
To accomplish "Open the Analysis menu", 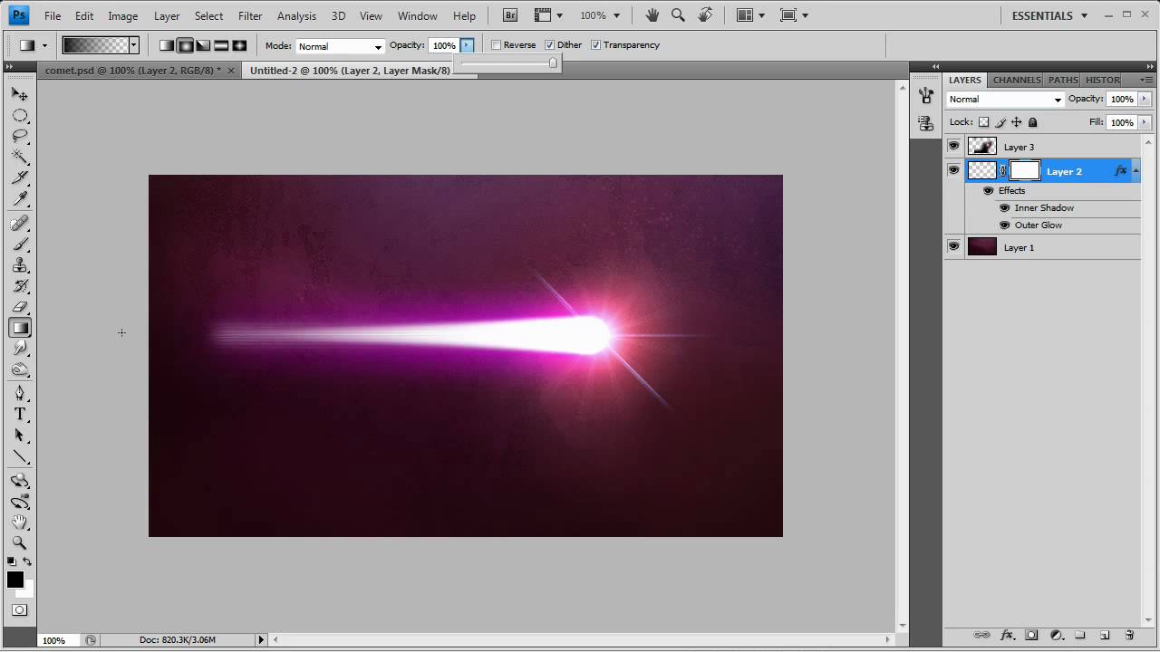I will pyautogui.click(x=296, y=15).
